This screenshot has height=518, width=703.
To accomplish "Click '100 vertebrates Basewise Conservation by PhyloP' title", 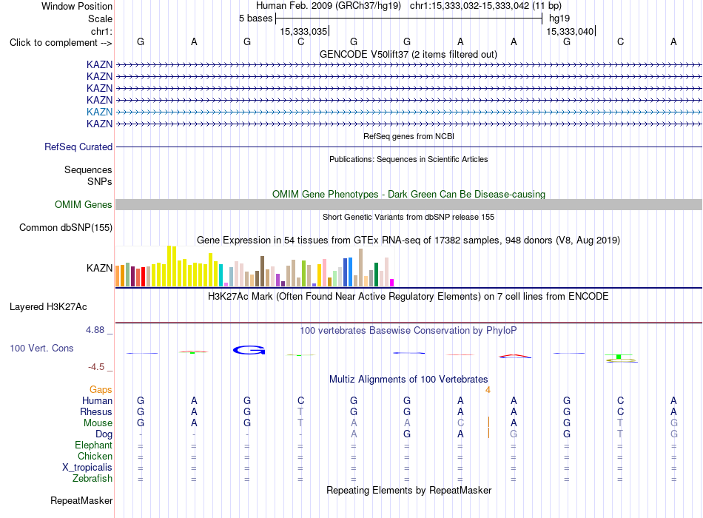I will tap(408, 331).
